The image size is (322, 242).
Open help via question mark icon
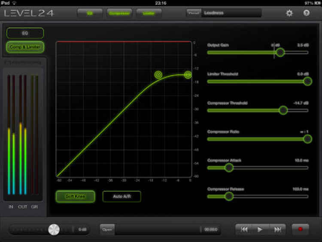[307, 13]
